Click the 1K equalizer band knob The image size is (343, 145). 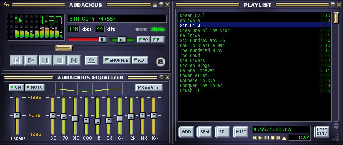98,122
